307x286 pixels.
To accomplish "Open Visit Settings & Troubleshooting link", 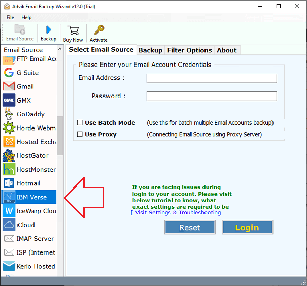I will click(x=178, y=213).
